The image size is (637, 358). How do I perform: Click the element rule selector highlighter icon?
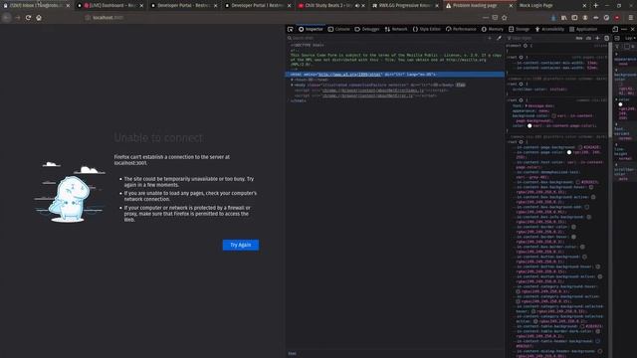click(526, 46)
